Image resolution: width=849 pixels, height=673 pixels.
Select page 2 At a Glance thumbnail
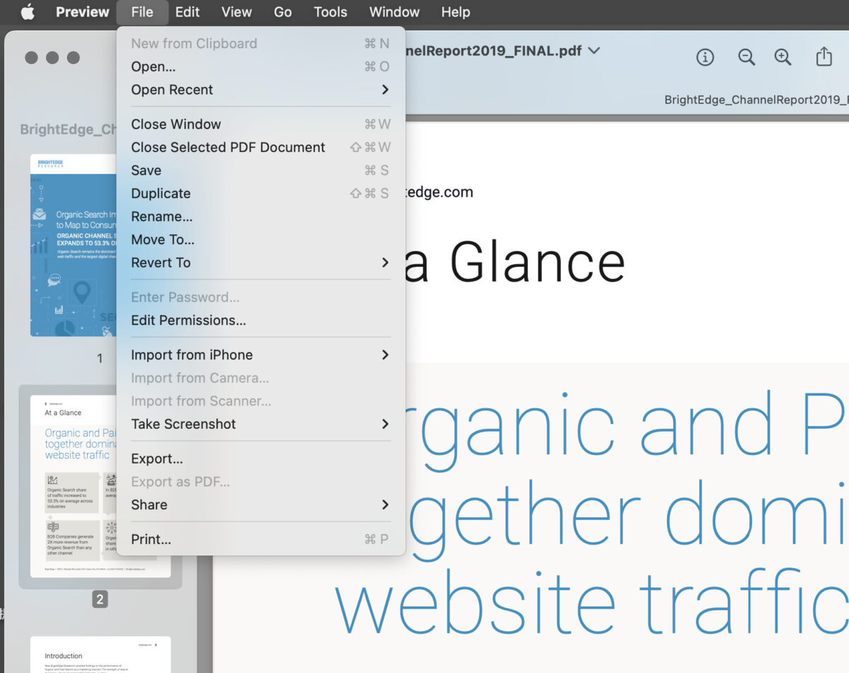click(74, 486)
